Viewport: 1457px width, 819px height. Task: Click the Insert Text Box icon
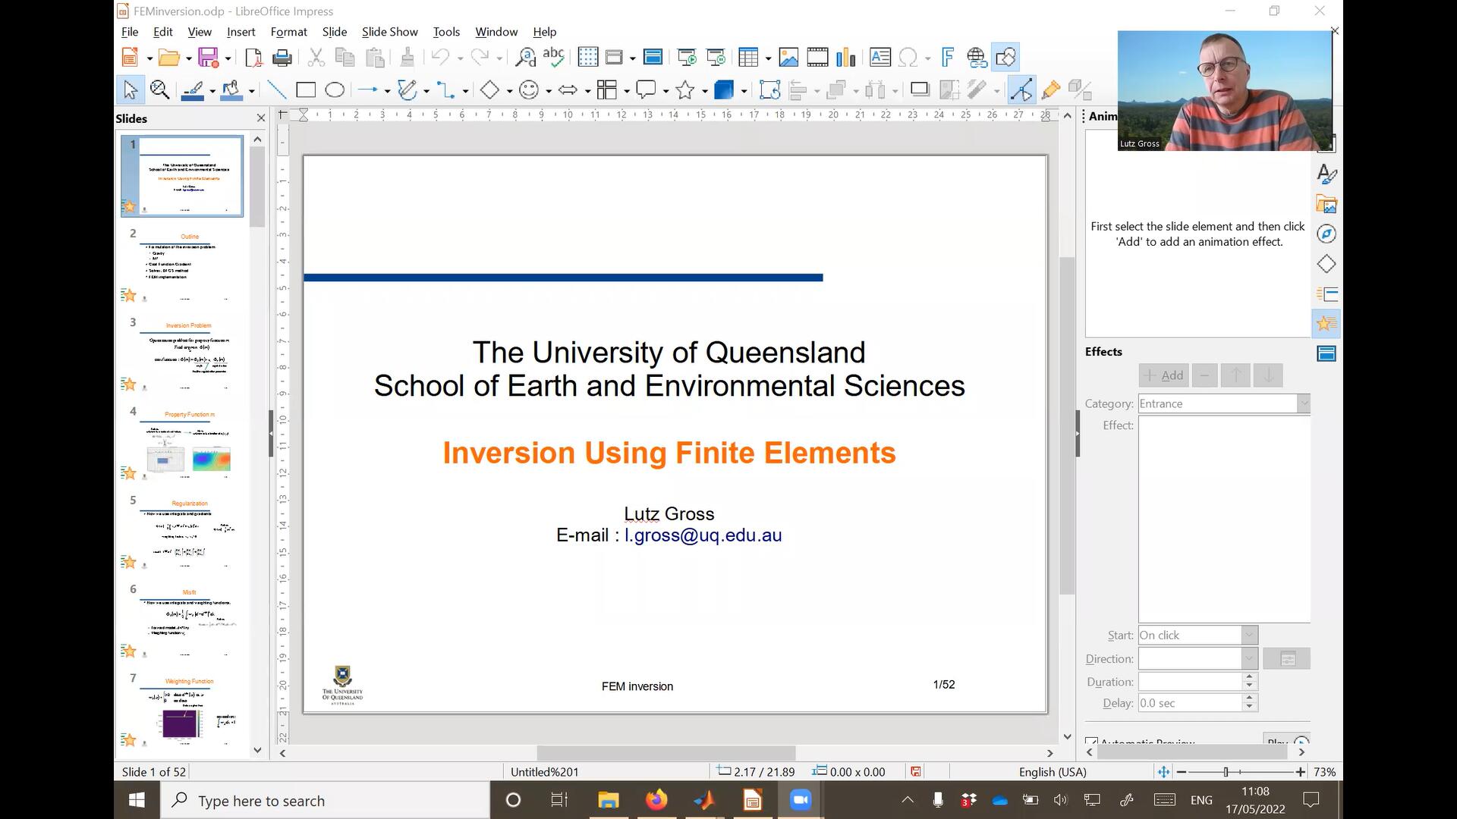tap(880, 58)
